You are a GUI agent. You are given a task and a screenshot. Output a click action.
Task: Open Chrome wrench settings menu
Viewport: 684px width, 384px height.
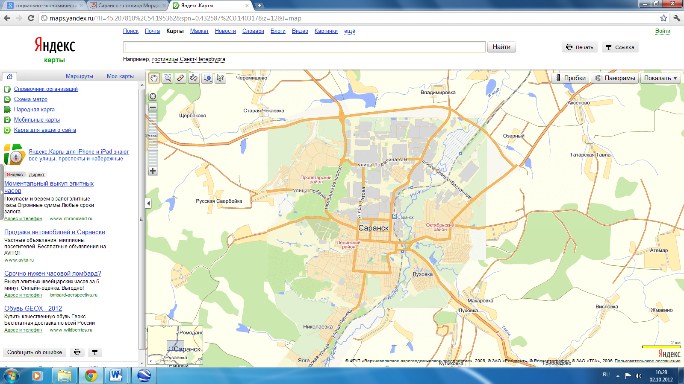pyautogui.click(x=677, y=18)
